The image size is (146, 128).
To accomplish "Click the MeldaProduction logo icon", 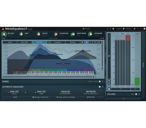I will pos(3,29).
